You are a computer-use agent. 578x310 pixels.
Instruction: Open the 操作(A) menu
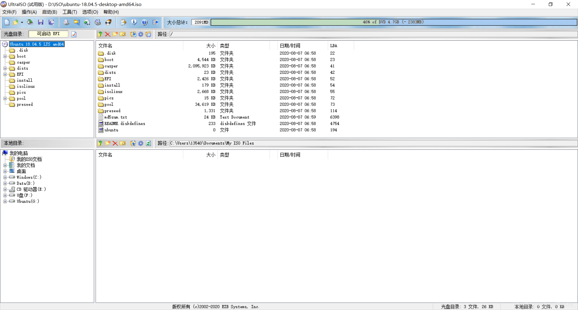pos(29,12)
